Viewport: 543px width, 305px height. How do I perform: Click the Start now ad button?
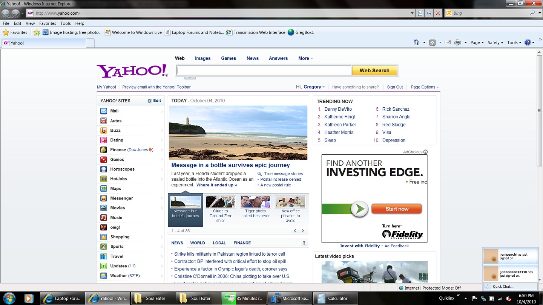[x=397, y=209]
